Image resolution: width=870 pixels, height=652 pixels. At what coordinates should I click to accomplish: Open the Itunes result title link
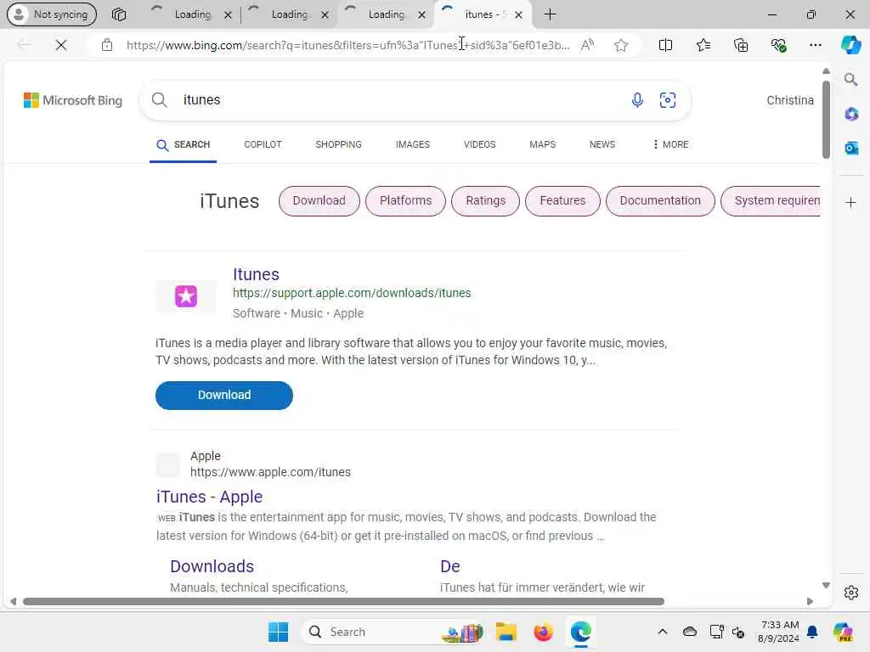click(x=256, y=274)
